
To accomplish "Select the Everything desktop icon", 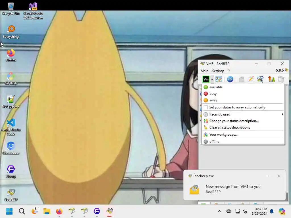I will [x=11, y=32].
